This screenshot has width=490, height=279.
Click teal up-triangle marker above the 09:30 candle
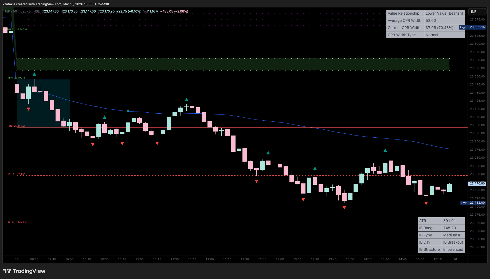coord(34,74)
